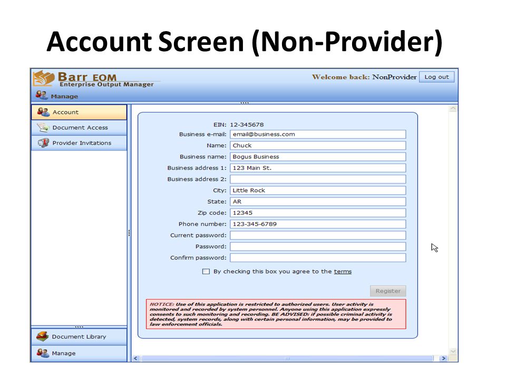Click the Manage users icon in header
506x380 pixels.
42,96
